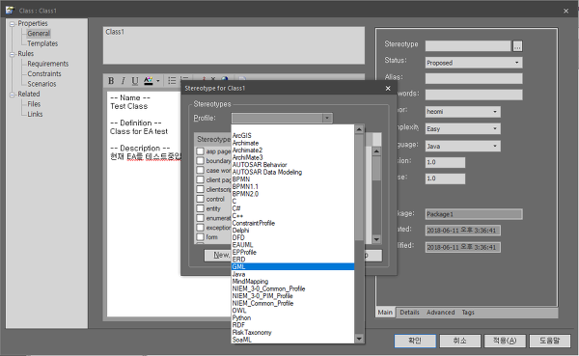Open the Status dropdown showing Proposed

[474, 63]
